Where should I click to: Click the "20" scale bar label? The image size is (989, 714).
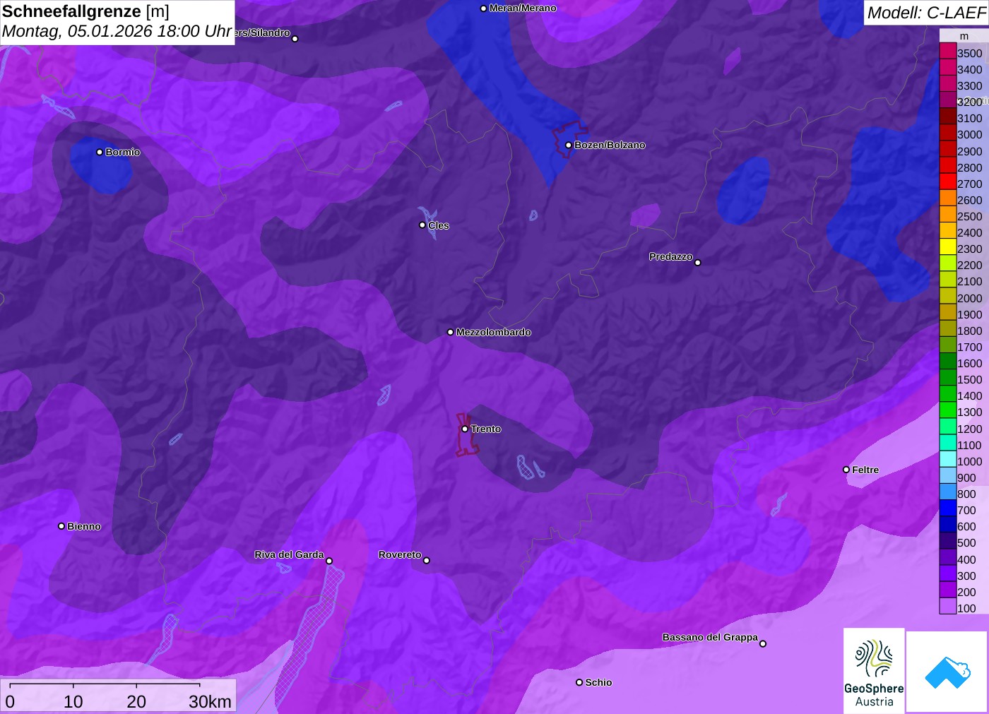tap(136, 701)
